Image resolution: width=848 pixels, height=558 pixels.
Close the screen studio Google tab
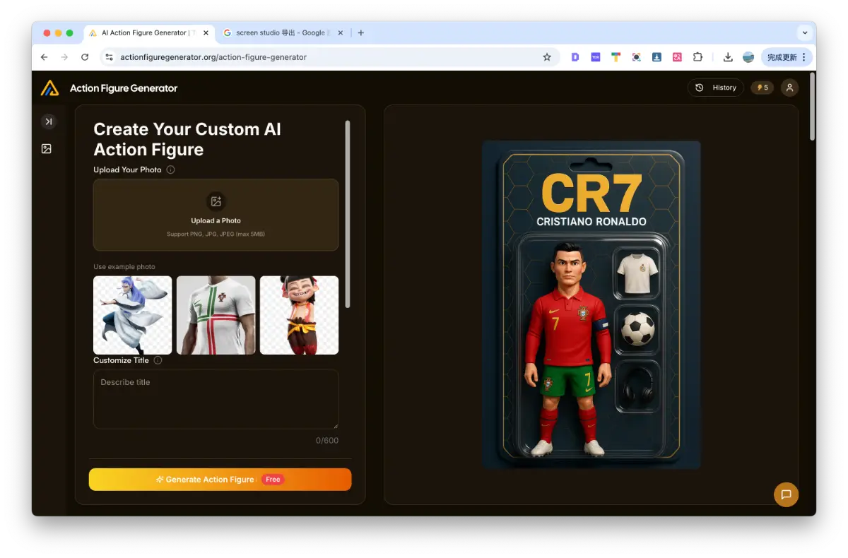point(340,32)
